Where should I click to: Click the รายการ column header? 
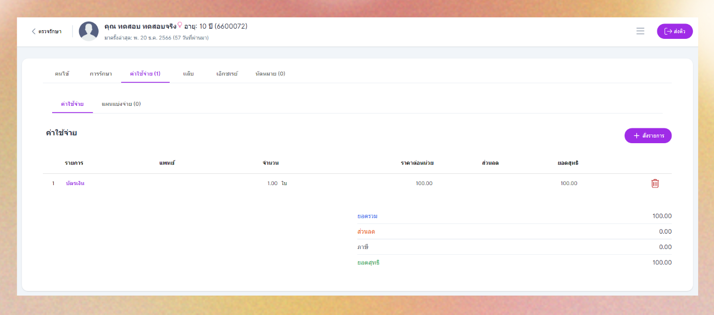click(74, 163)
